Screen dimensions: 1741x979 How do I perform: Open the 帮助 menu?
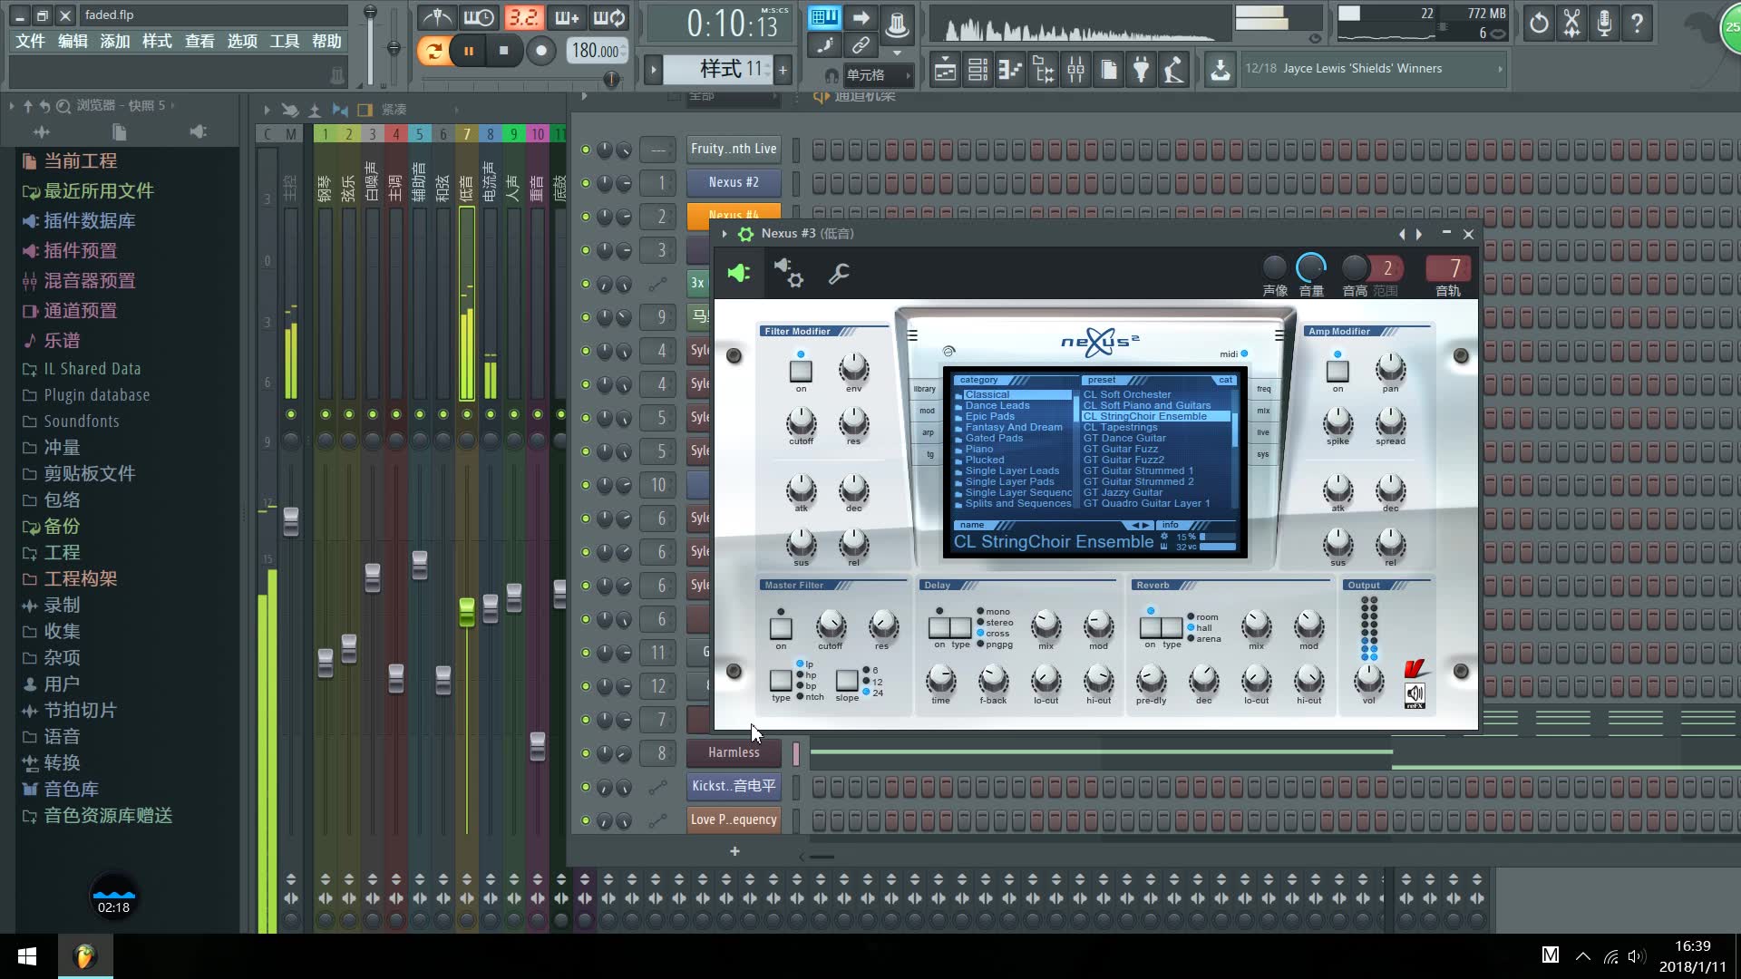[326, 40]
